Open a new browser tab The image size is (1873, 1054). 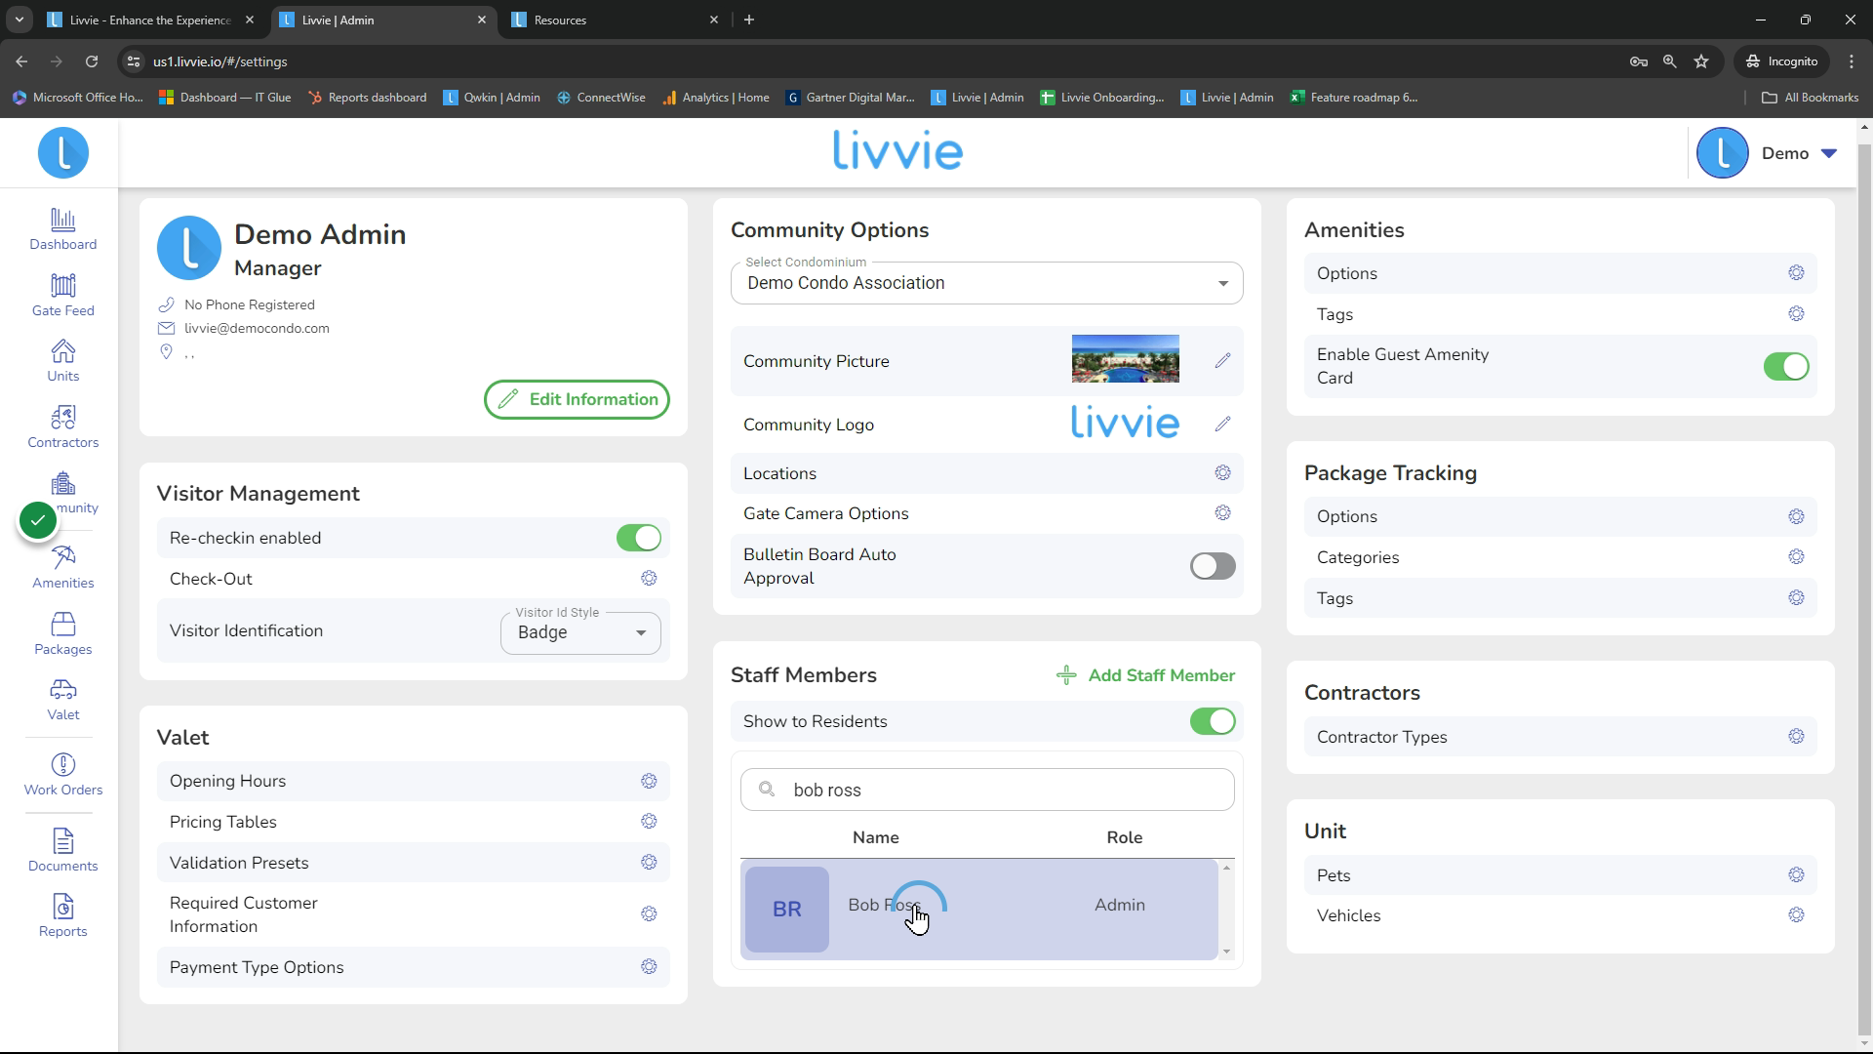point(749,20)
